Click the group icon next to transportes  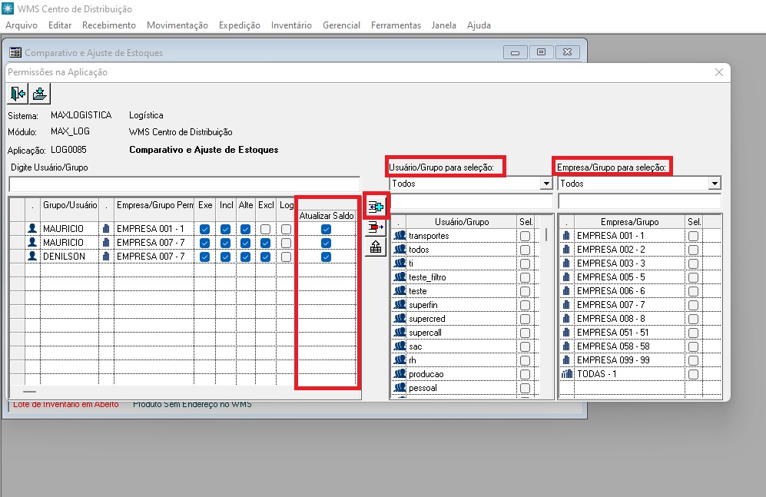pyautogui.click(x=400, y=236)
